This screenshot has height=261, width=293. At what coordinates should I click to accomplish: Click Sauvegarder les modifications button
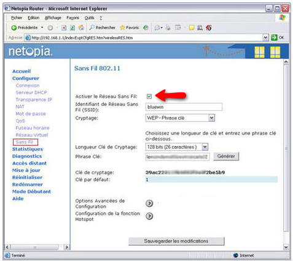coord(176,241)
